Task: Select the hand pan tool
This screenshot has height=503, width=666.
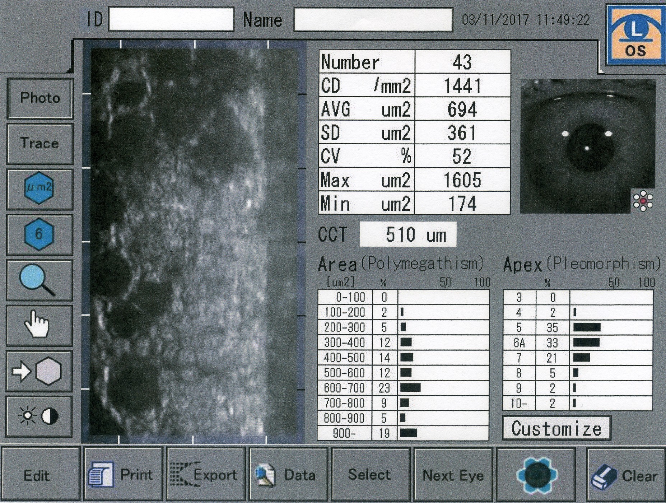Action: pos(39,325)
